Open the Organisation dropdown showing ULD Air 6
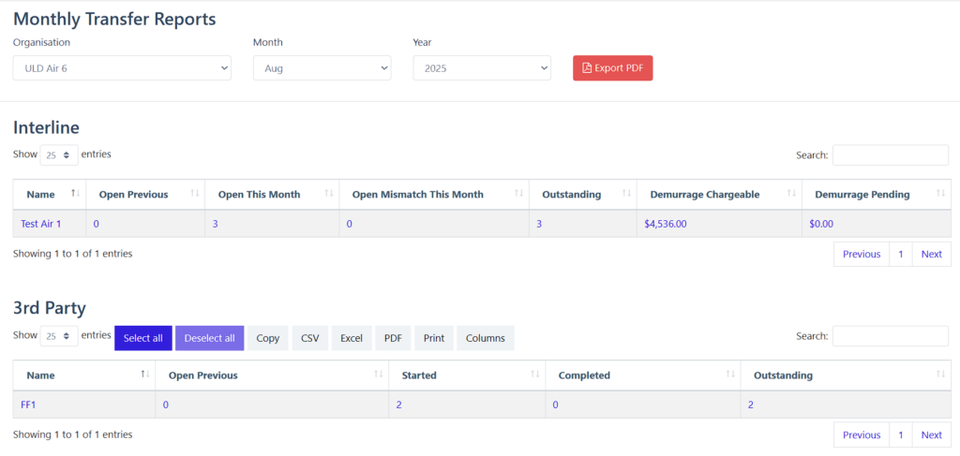This screenshot has width=960, height=456. (122, 68)
